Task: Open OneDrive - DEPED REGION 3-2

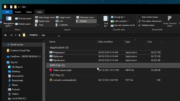Action: point(24,56)
